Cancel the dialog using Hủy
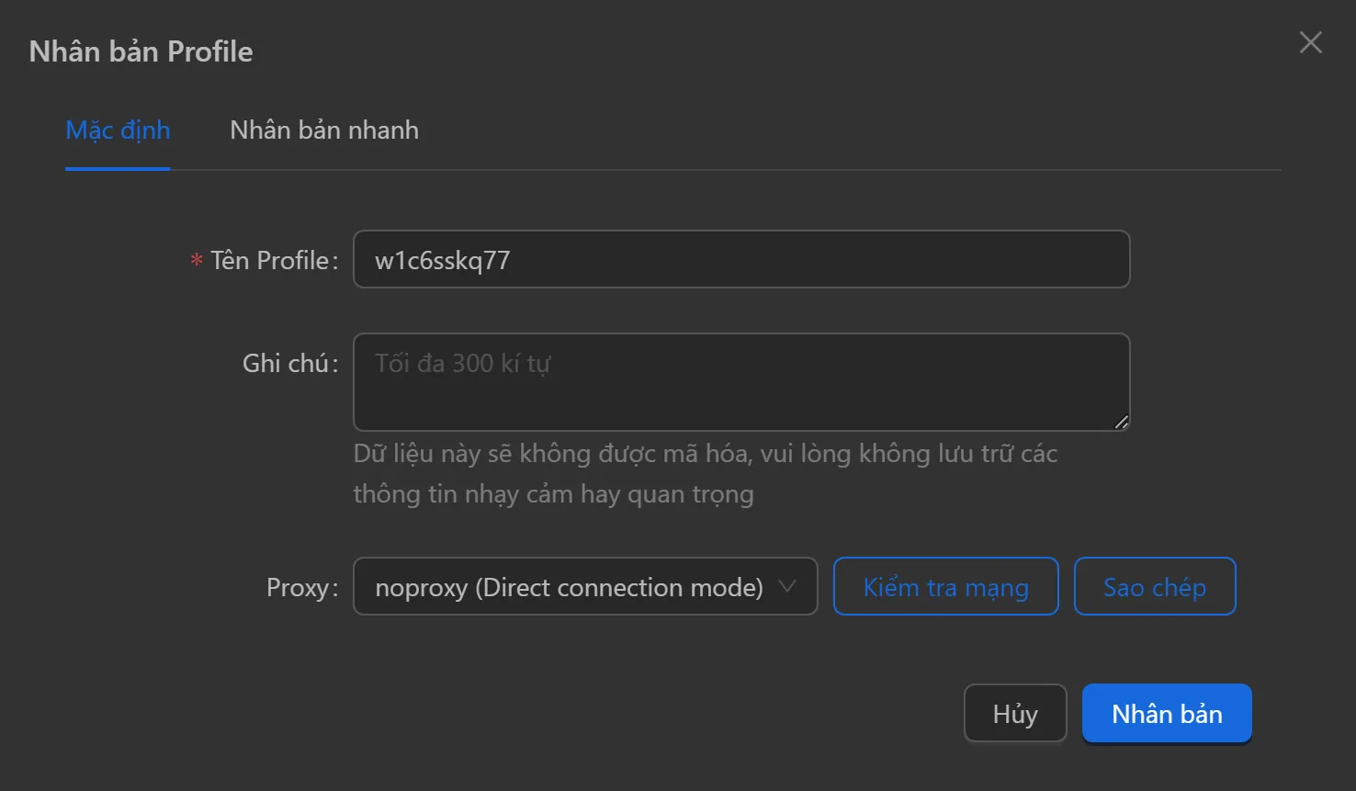Screen dimensions: 1356x791 click(1014, 713)
